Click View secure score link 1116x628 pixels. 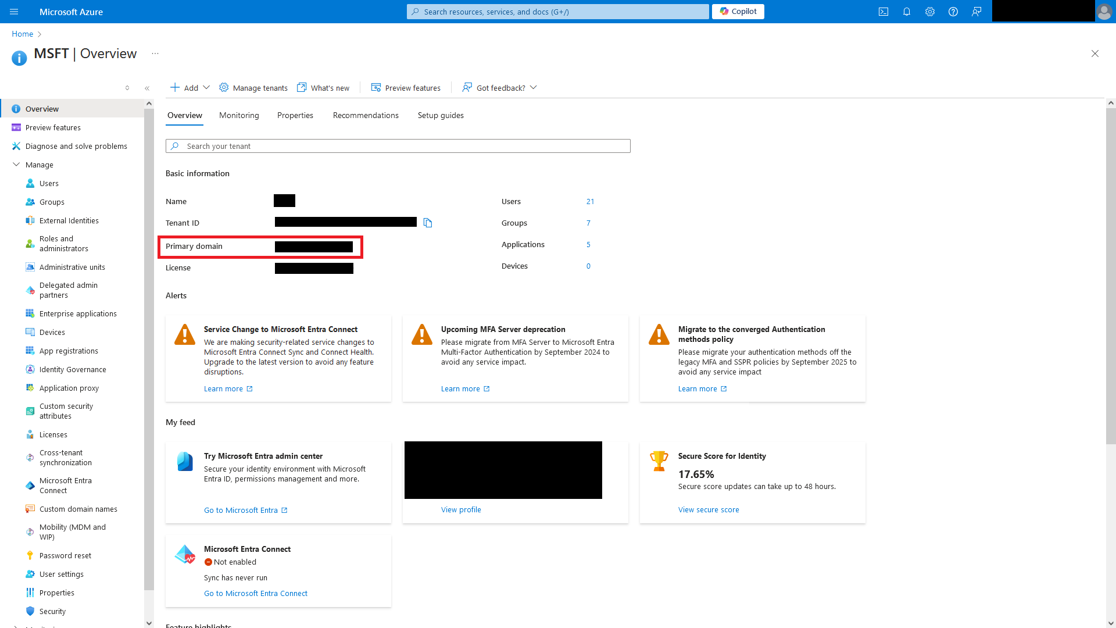point(709,509)
